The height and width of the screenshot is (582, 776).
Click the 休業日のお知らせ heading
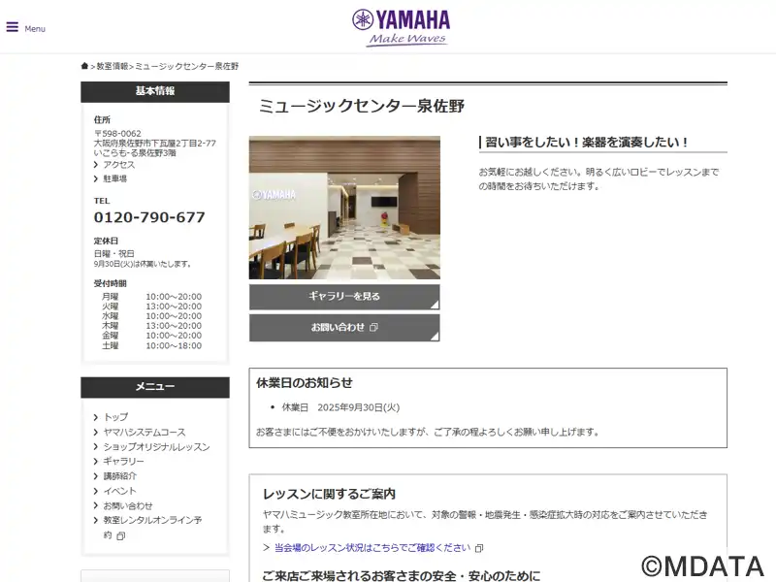point(305,382)
